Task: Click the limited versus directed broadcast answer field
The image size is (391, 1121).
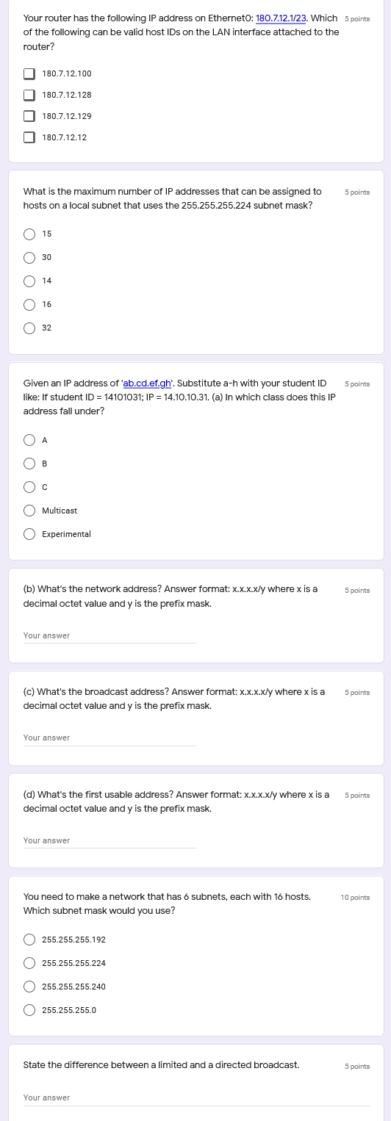Action: click(x=196, y=1097)
